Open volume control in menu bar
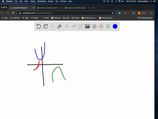Viewport: 158px width, 119px height. 123,1
